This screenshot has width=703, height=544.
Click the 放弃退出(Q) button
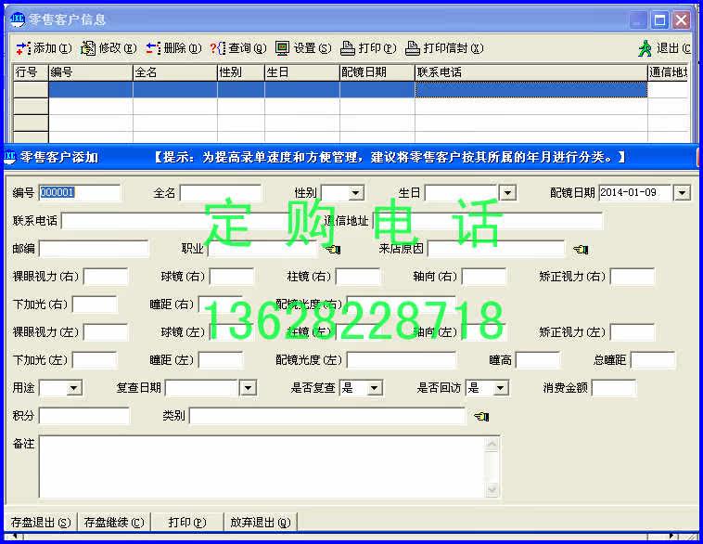pos(260,522)
